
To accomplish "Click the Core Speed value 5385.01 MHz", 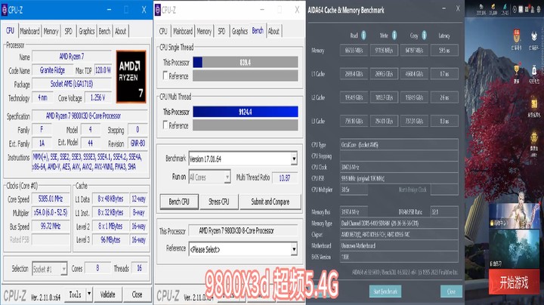I will click(51, 199).
